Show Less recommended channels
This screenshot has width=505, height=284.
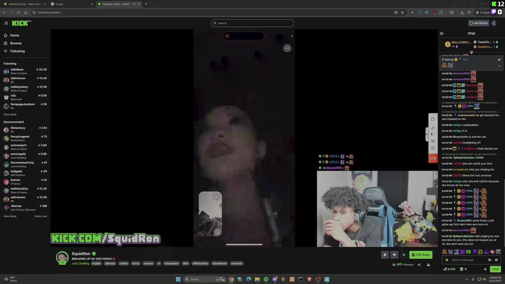(x=41, y=216)
